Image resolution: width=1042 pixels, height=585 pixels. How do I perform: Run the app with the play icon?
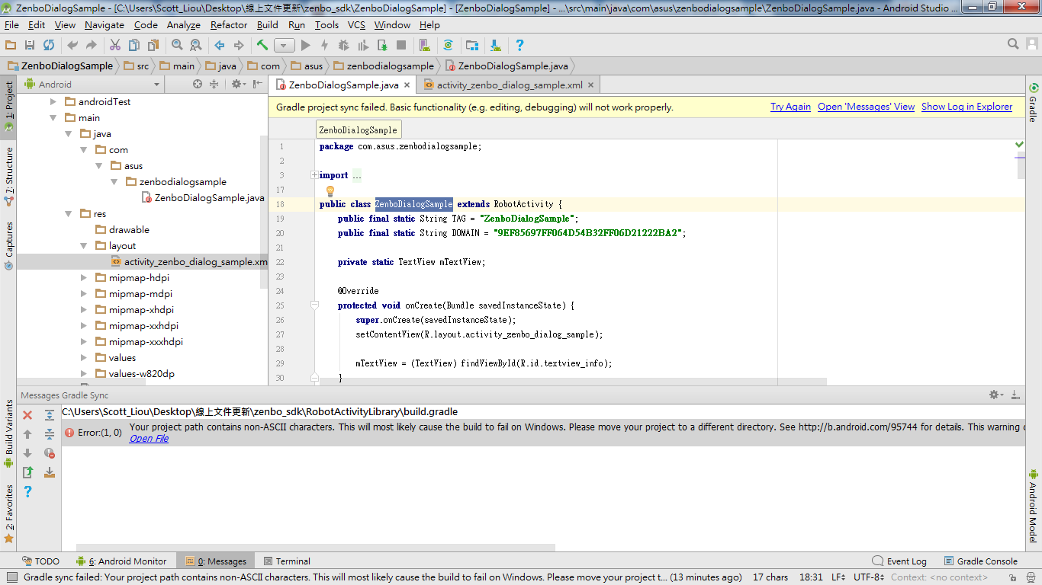click(306, 45)
